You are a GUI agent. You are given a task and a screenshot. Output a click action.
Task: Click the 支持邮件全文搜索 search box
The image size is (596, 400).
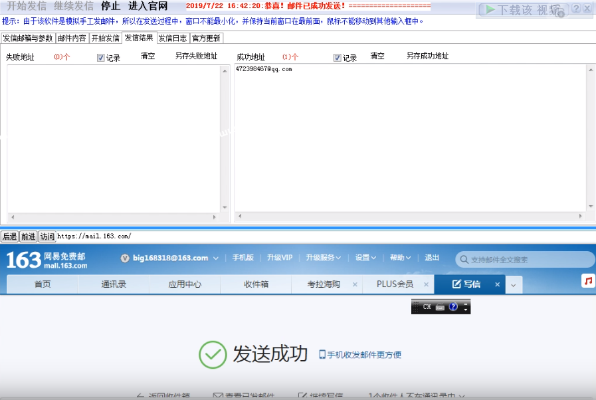[x=525, y=260]
